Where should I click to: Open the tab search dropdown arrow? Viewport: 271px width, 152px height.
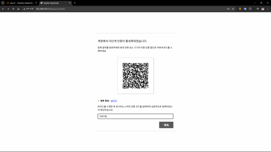3,3
